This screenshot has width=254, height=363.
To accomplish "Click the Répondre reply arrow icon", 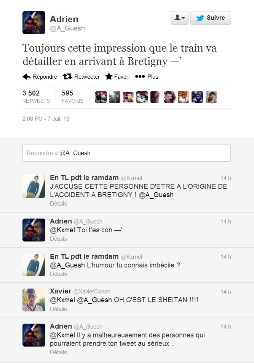I will point(27,77).
